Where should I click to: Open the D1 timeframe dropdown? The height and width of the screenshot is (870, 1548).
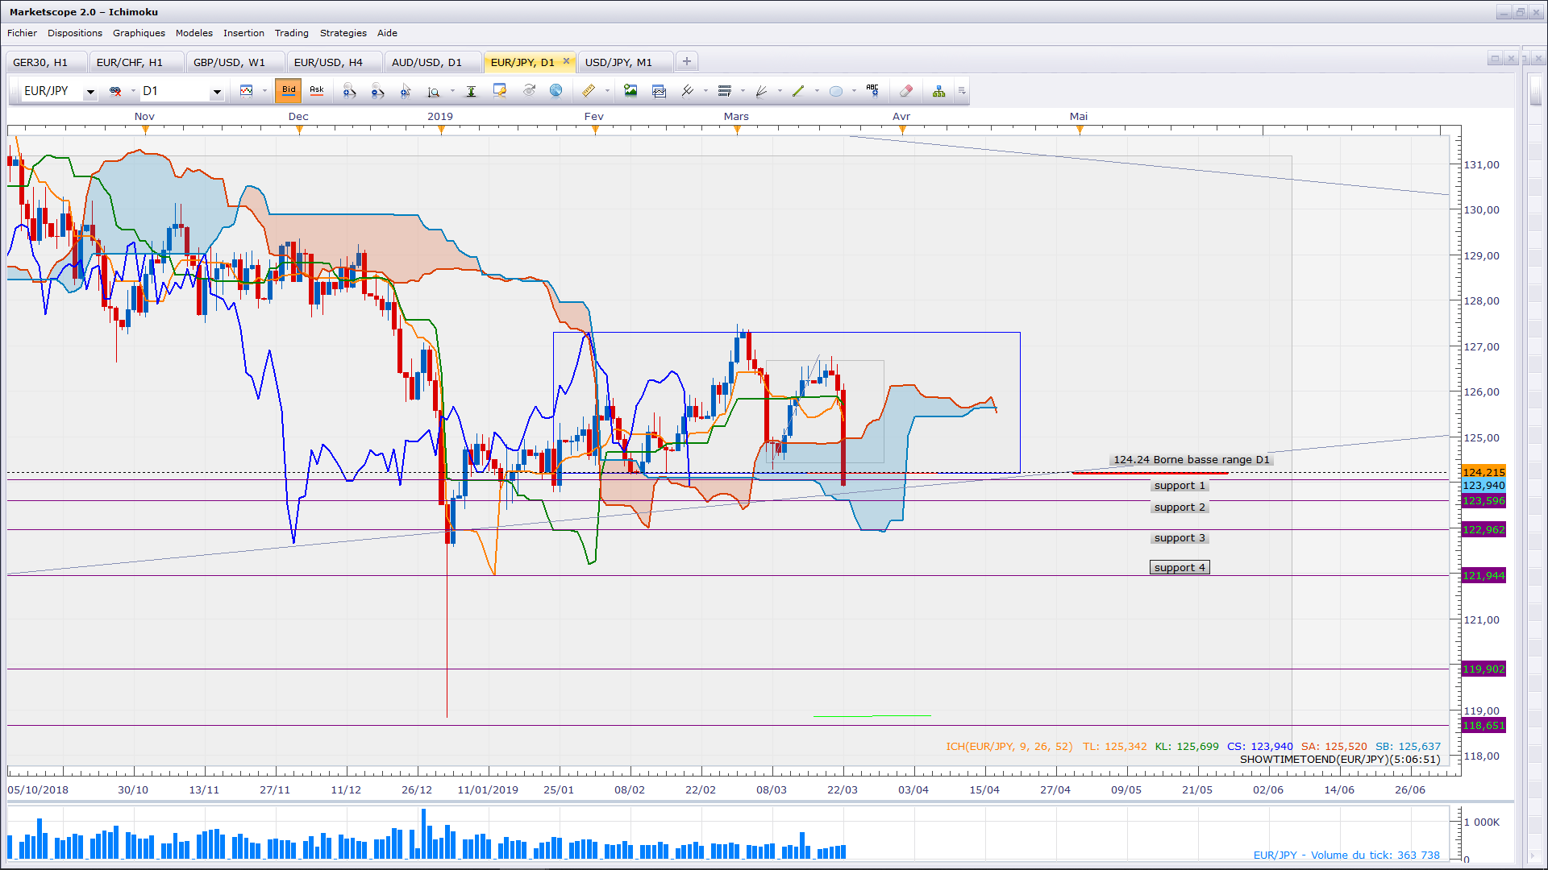(216, 92)
